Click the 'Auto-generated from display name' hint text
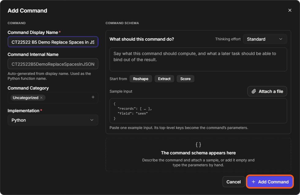This screenshot has width=300, height=195. click(49, 76)
